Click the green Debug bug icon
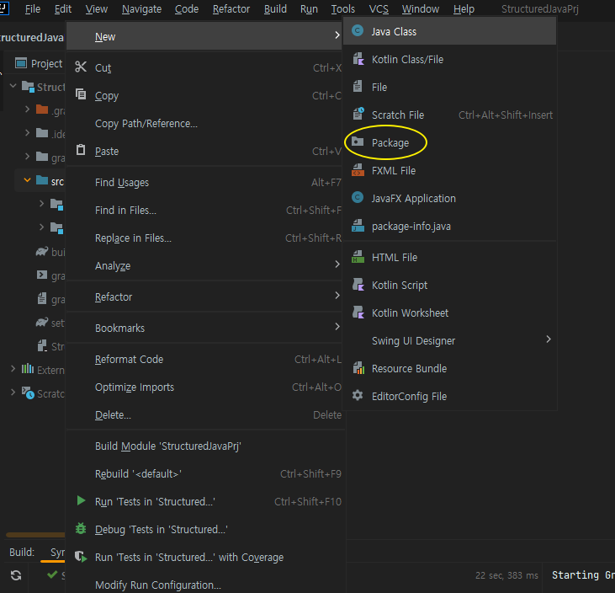 click(x=81, y=529)
